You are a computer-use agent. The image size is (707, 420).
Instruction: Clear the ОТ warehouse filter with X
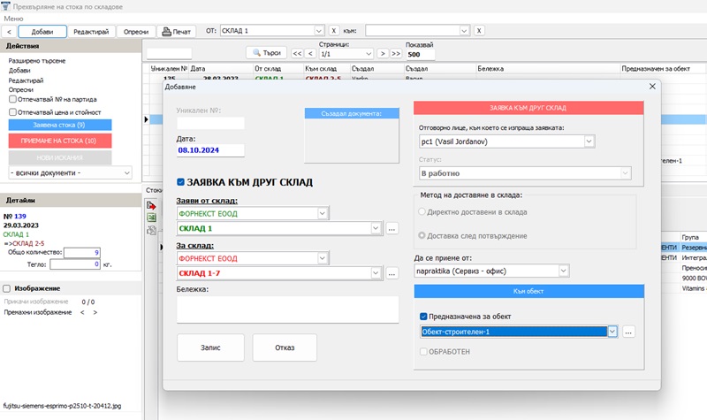[334, 31]
